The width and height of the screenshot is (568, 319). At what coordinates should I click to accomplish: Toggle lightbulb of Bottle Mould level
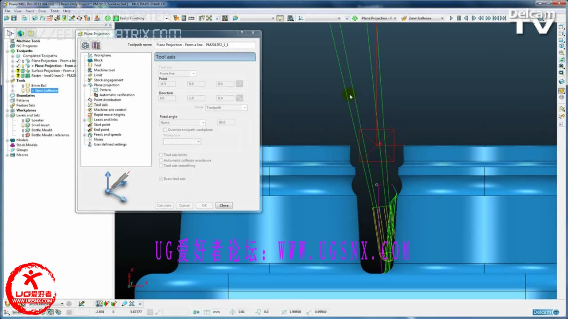tap(23, 130)
